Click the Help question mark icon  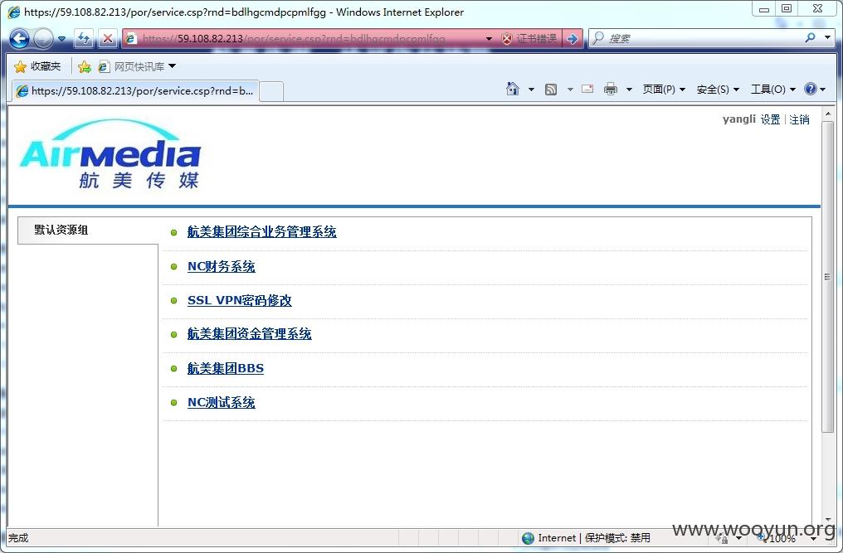pyautogui.click(x=811, y=90)
